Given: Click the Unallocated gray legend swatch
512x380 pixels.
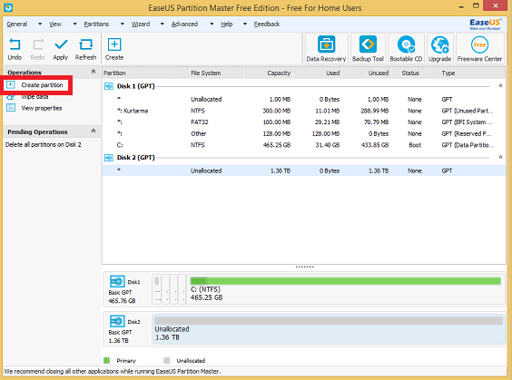Looking at the screenshot, I should pyautogui.click(x=167, y=360).
